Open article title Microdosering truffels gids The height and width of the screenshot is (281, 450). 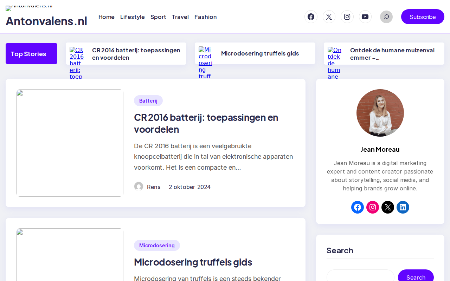[x=193, y=262]
